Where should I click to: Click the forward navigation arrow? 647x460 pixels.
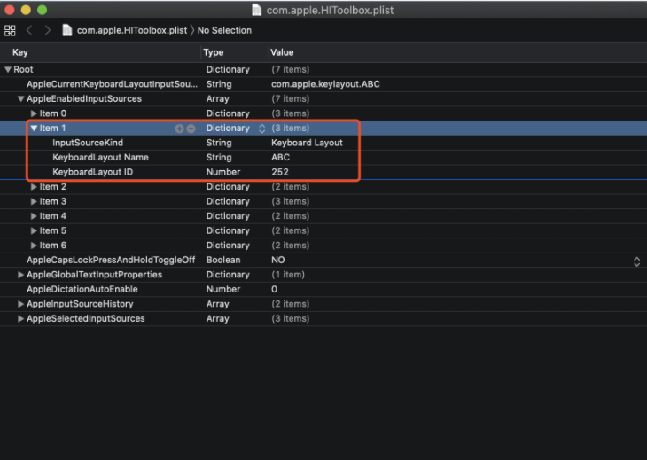[46, 30]
